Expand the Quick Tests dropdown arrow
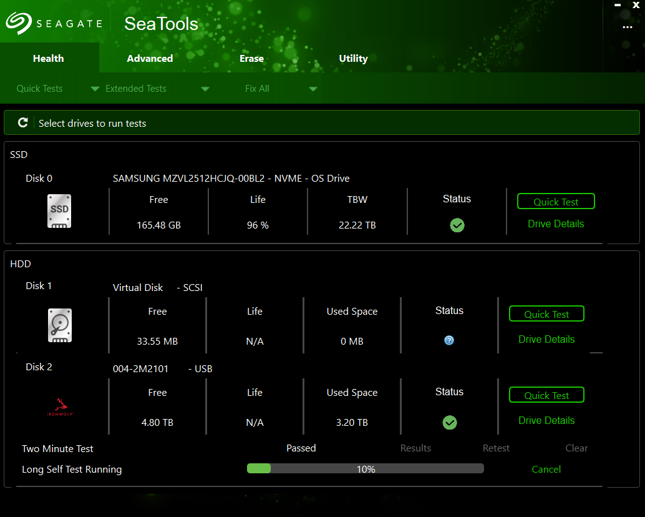The height and width of the screenshot is (517, 645). 95,89
